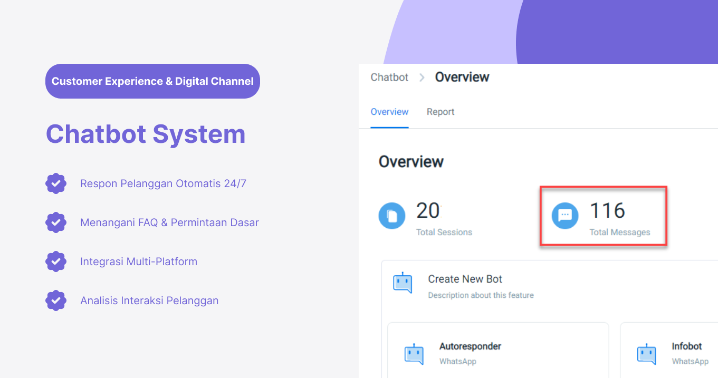Open the breadcrumb chevron after Chatbot

point(422,77)
